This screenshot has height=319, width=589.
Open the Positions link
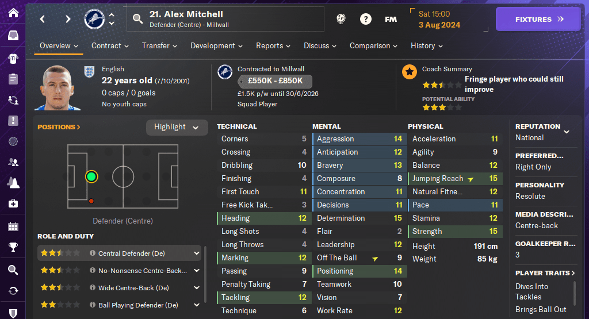[x=59, y=127]
